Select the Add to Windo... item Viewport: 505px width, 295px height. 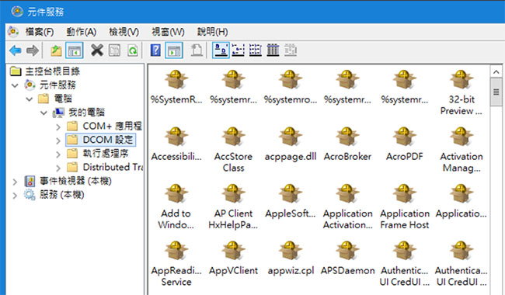pos(176,206)
